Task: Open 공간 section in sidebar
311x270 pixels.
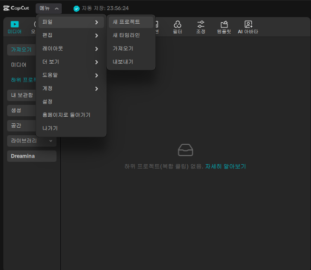Action: click(21, 126)
